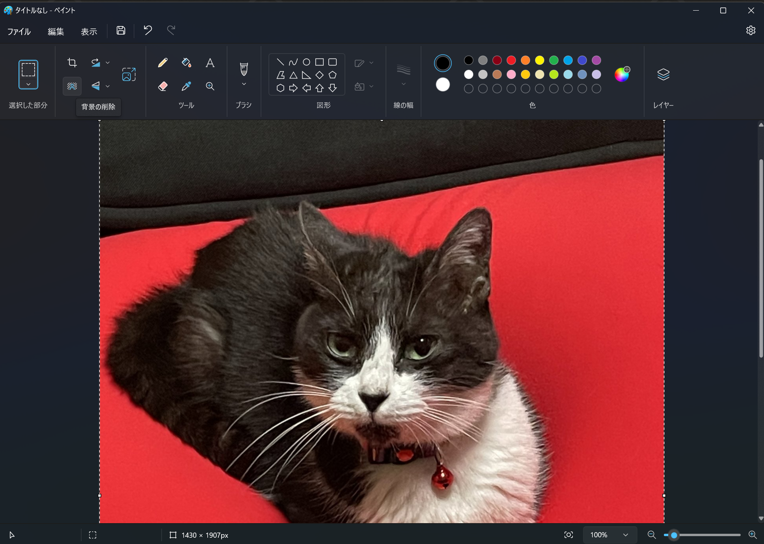The width and height of the screenshot is (764, 544).
Task: Select the Up arrow shape
Action: [x=319, y=88]
